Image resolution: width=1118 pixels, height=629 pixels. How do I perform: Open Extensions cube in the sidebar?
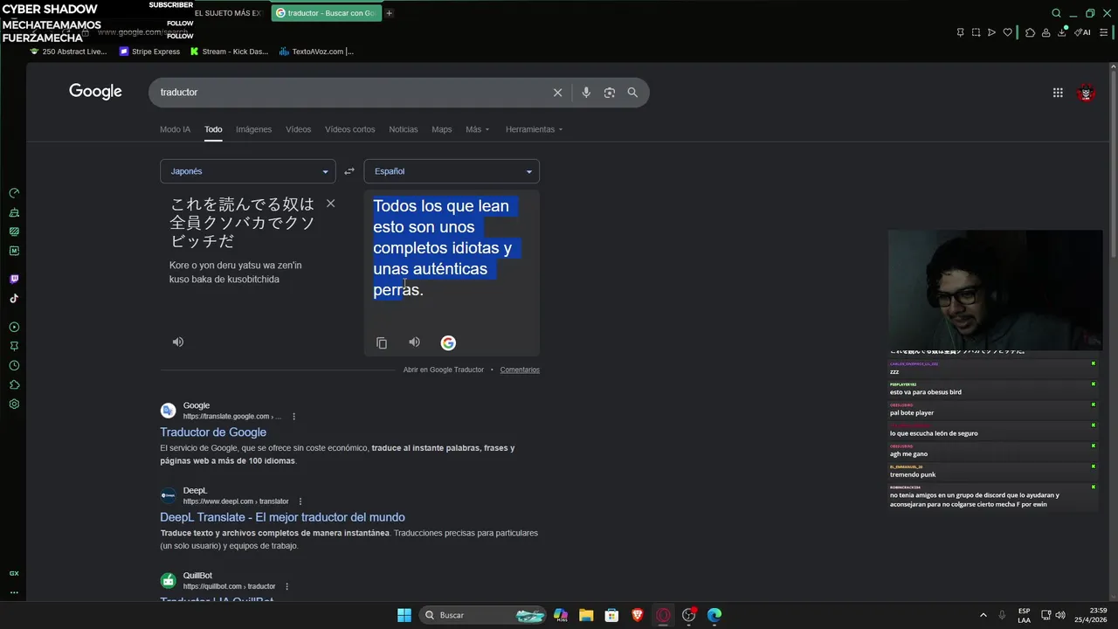14,385
